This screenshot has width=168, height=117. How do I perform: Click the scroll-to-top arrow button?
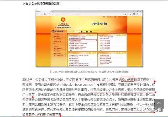point(159,104)
